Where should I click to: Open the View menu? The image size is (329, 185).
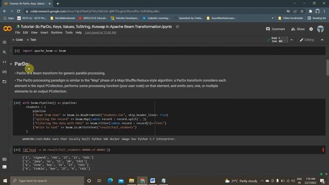click(34, 32)
